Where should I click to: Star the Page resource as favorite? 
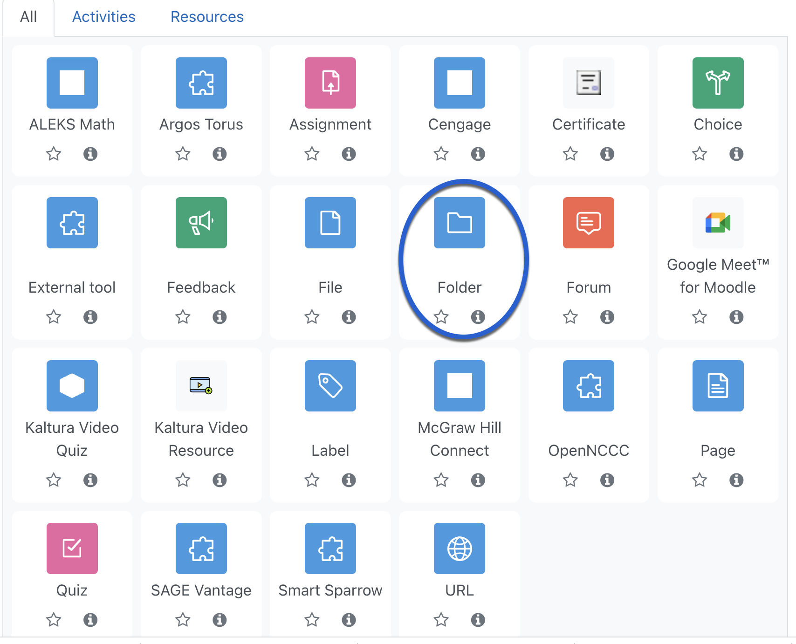point(700,480)
